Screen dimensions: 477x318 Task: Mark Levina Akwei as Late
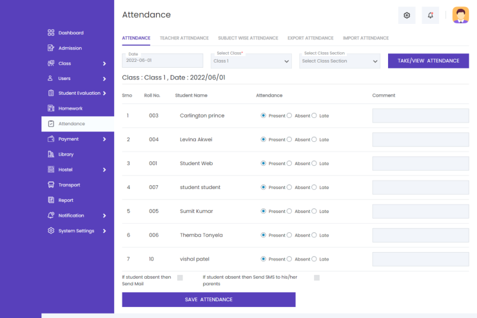(314, 139)
